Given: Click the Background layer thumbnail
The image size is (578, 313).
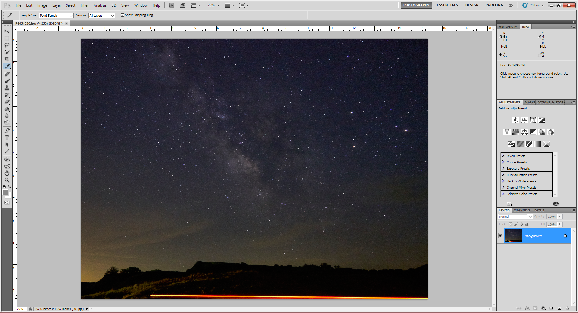Looking at the screenshot, I should [513, 235].
